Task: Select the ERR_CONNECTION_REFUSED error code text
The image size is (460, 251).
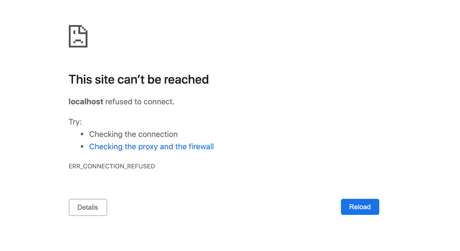Action: coord(112,166)
